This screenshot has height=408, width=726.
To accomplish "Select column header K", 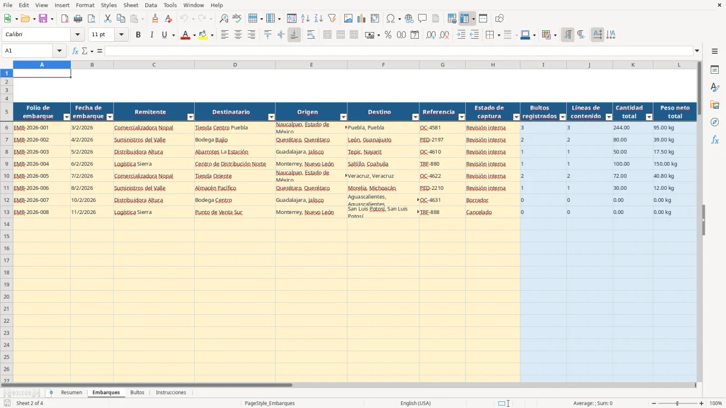I will pos(633,65).
